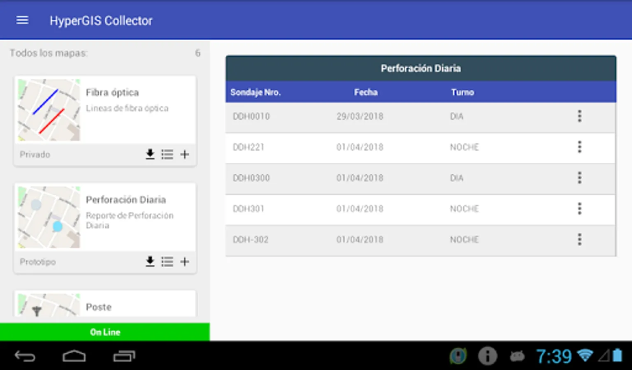Sort by Fecha column header
632x370 pixels.
(x=366, y=92)
